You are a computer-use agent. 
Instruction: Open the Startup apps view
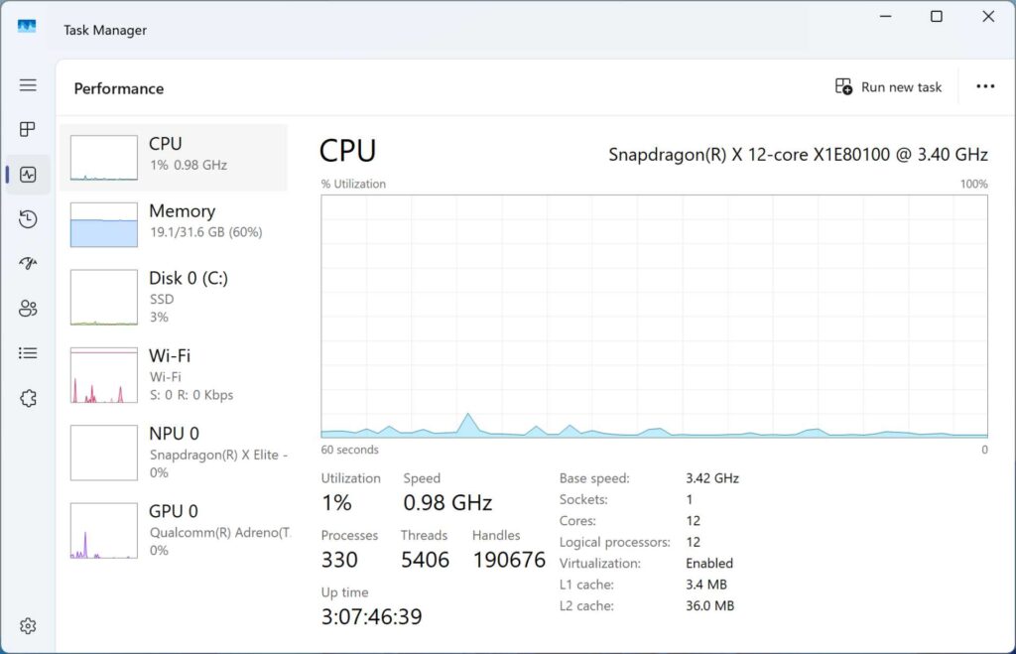point(27,263)
